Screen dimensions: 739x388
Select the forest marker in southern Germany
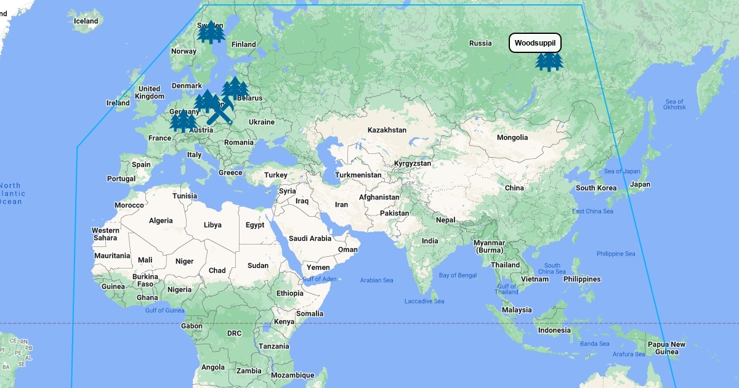click(x=183, y=121)
